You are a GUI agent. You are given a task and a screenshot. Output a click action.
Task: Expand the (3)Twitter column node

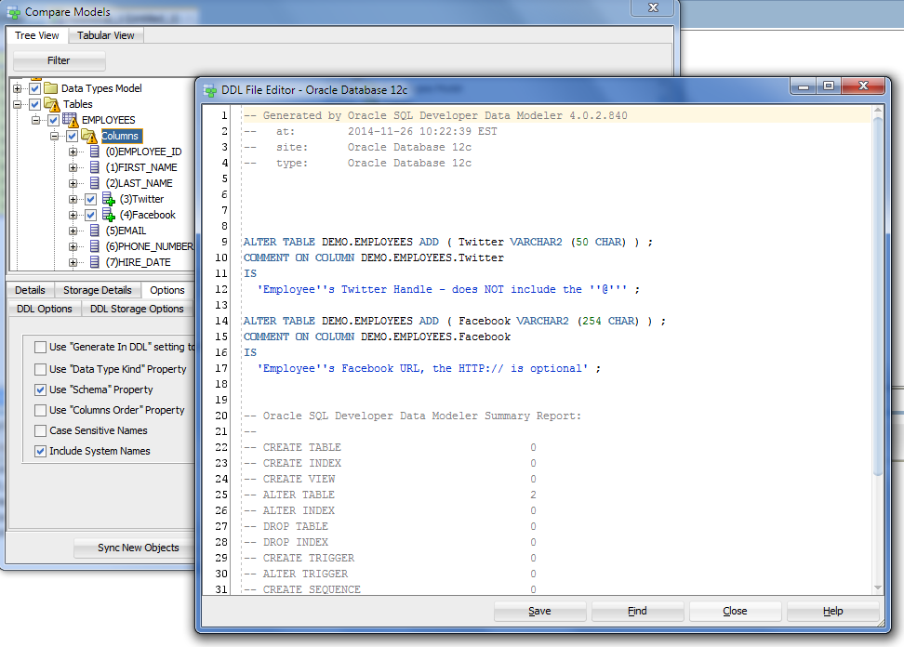[x=73, y=199]
